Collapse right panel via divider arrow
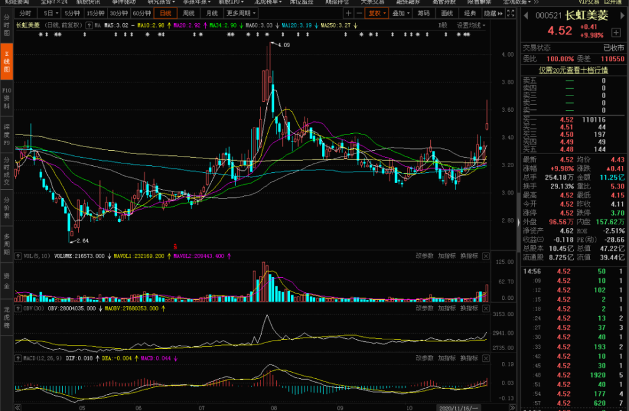The image size is (629, 411). pos(518,222)
